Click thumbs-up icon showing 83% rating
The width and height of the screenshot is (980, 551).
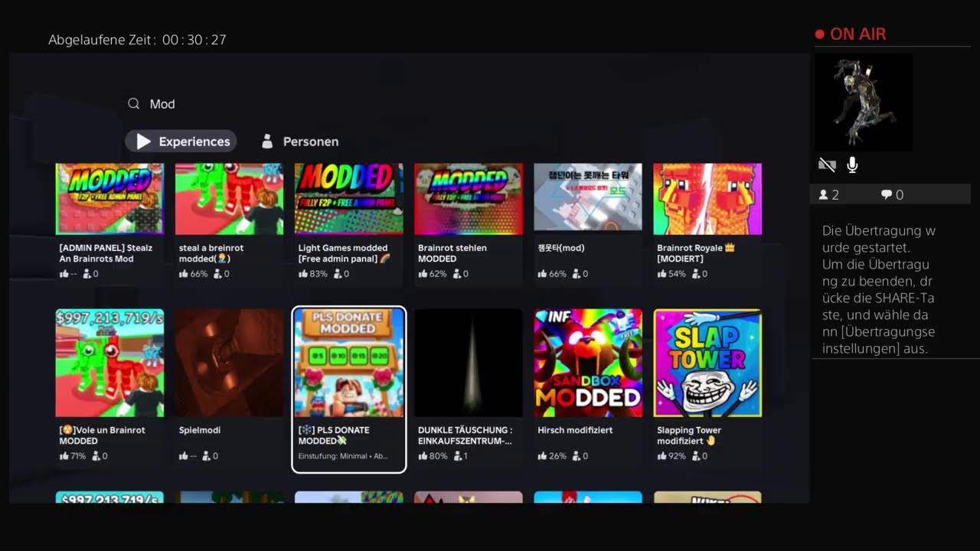tap(303, 274)
